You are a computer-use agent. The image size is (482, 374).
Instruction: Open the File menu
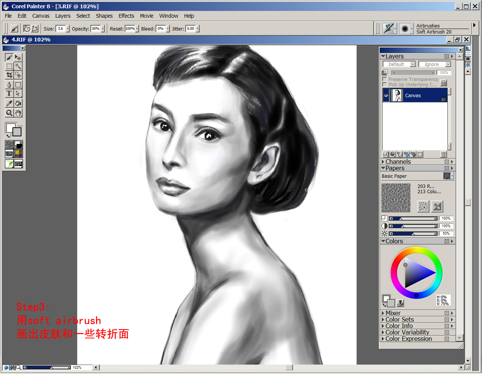point(8,16)
